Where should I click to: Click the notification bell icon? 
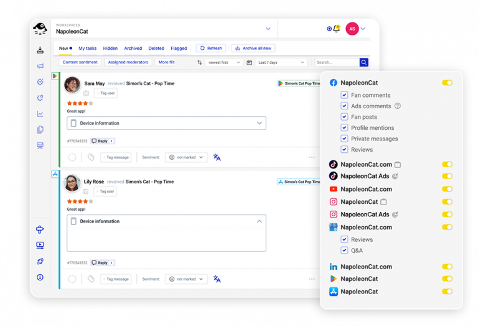(336, 29)
